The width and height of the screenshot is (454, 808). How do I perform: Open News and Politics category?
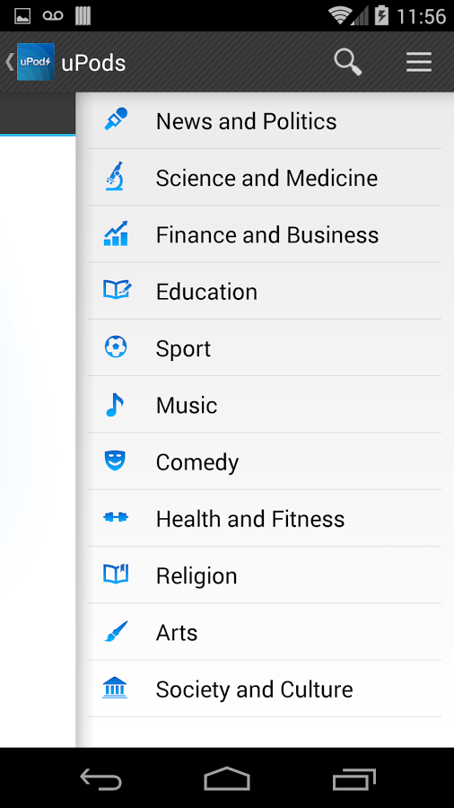(x=265, y=121)
